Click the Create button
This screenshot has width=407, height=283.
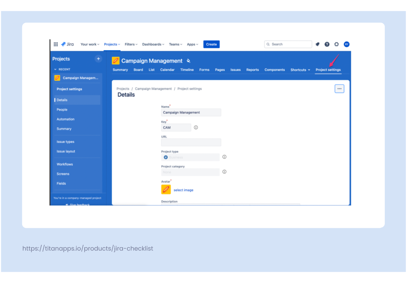click(x=211, y=44)
